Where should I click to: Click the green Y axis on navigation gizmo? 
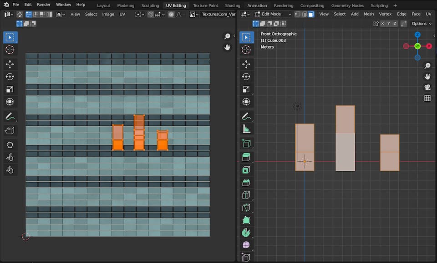417,46
